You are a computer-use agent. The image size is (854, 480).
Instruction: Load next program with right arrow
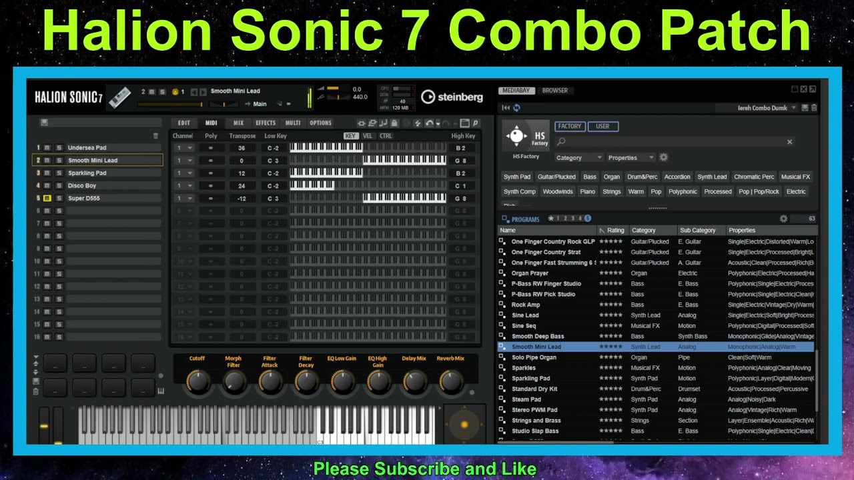[x=202, y=91]
